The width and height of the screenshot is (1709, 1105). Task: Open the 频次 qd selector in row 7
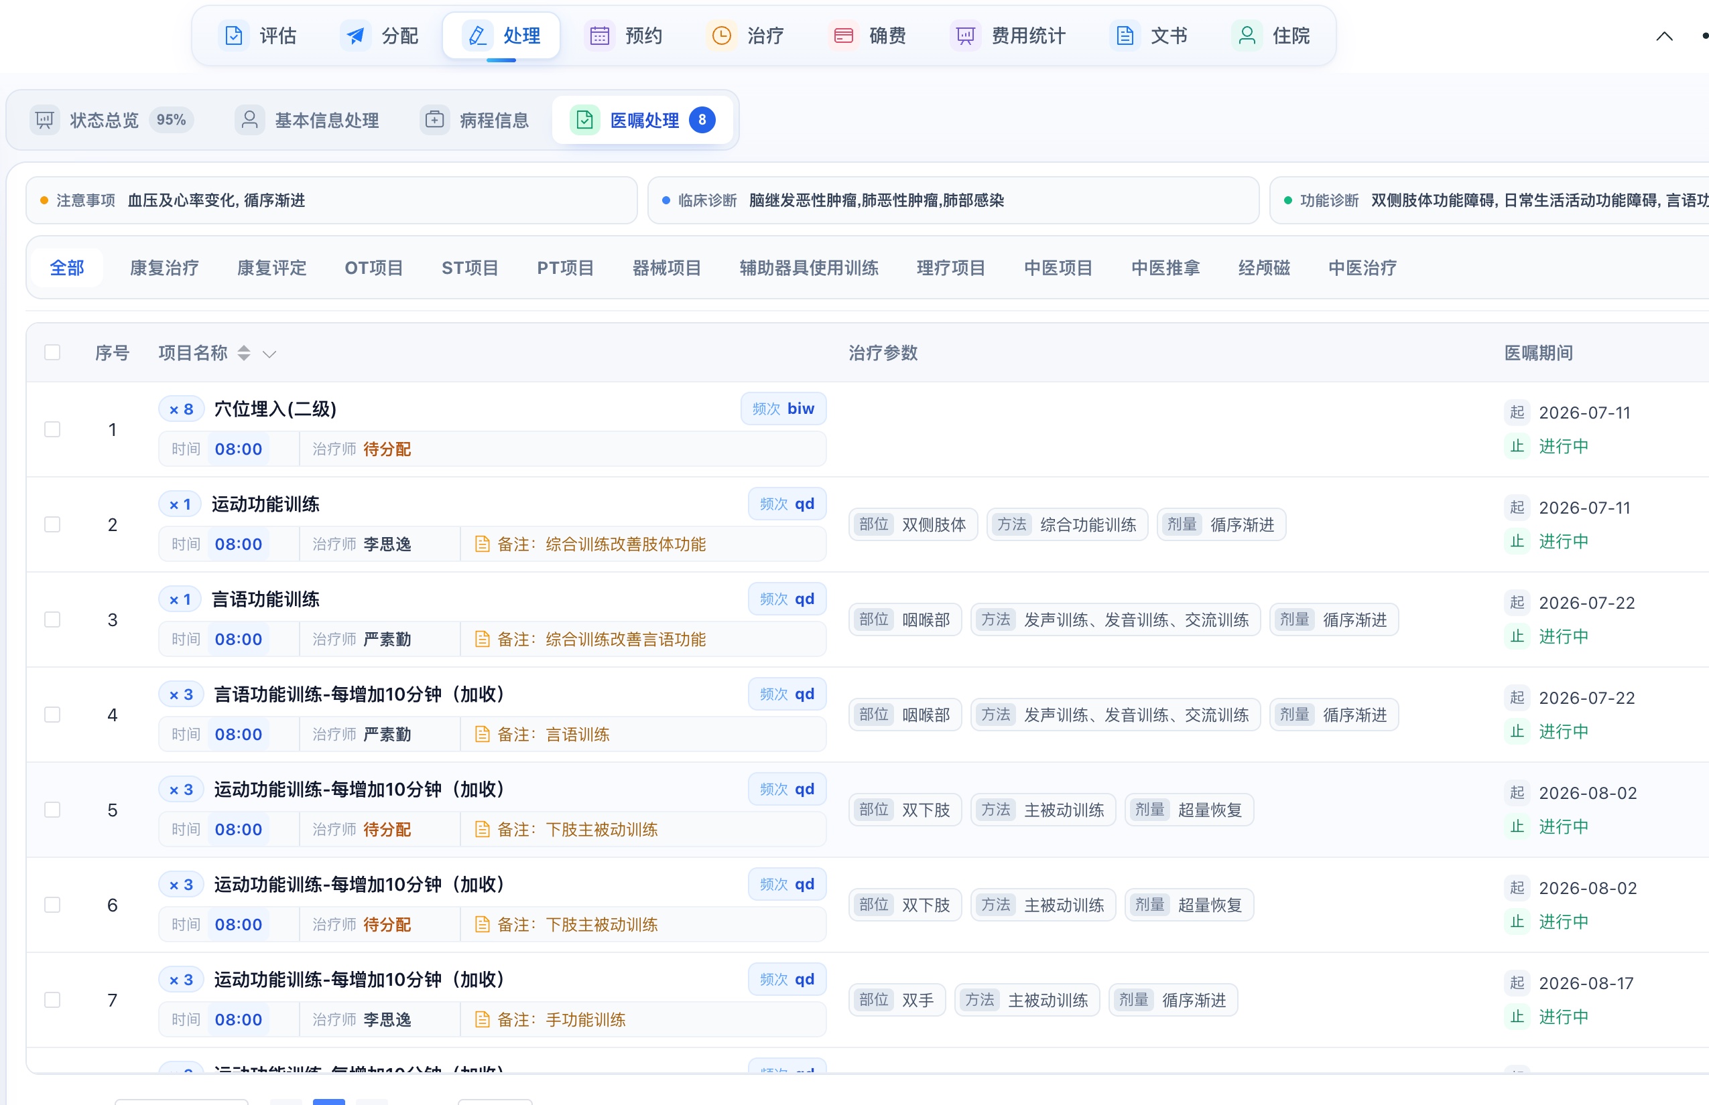(787, 978)
